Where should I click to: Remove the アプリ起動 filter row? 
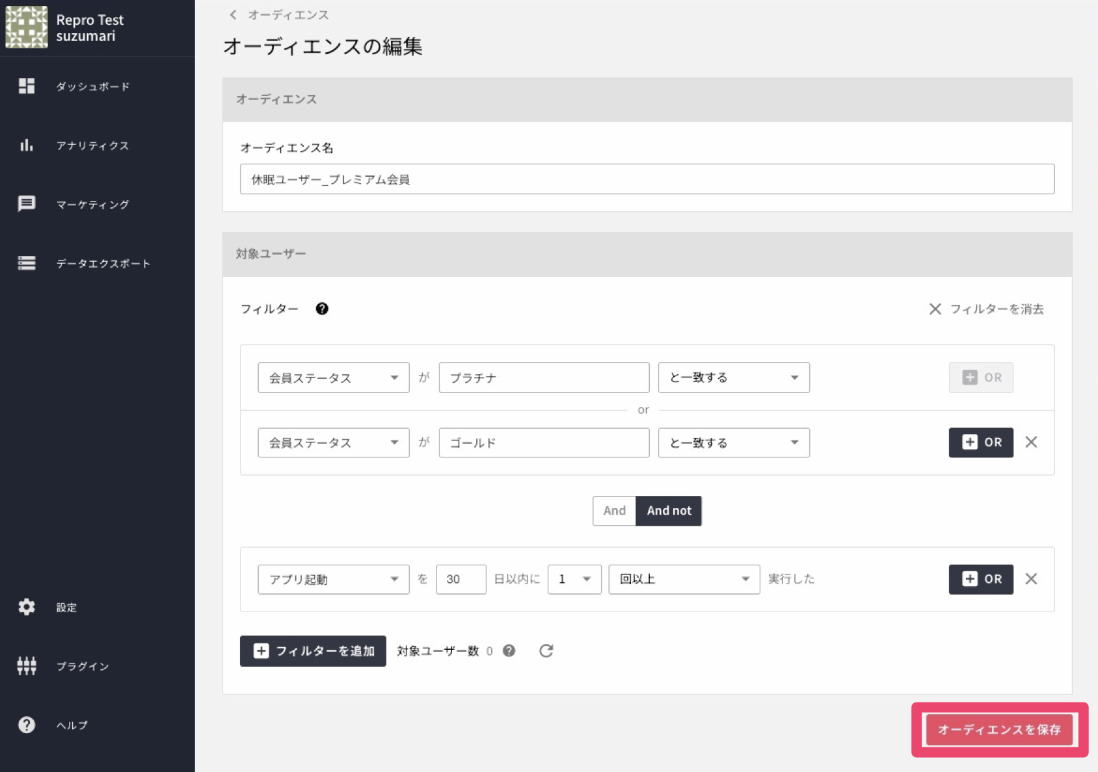pyautogui.click(x=1031, y=579)
